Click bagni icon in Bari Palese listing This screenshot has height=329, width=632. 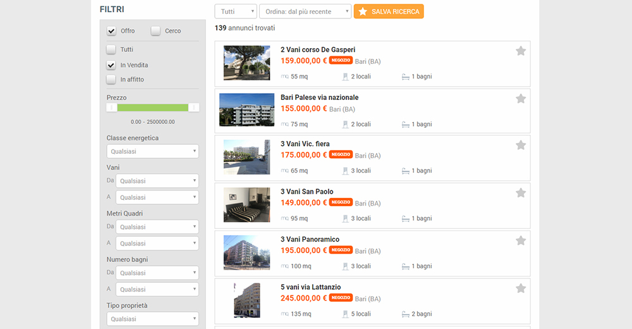406,125
